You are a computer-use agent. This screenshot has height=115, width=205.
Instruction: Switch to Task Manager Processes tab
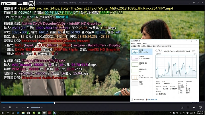click(x=134, y=46)
